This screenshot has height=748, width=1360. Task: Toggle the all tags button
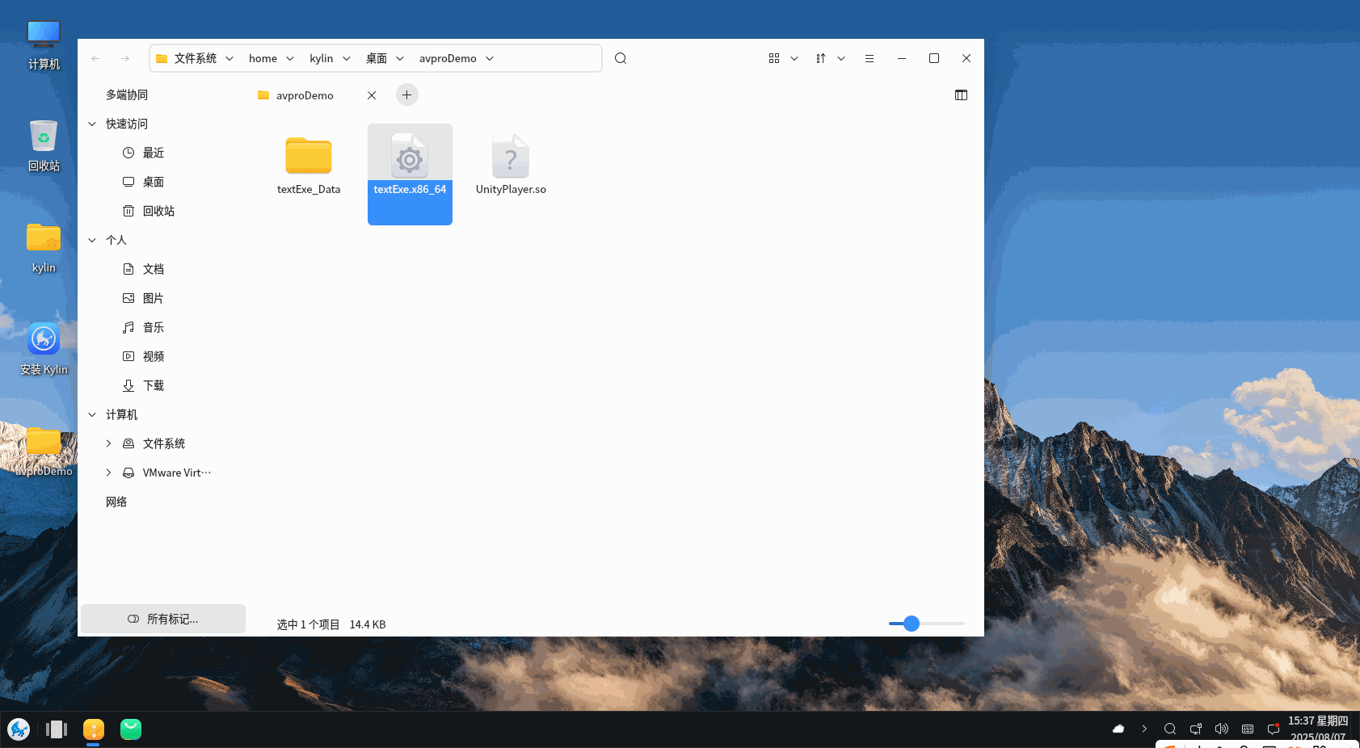point(163,619)
